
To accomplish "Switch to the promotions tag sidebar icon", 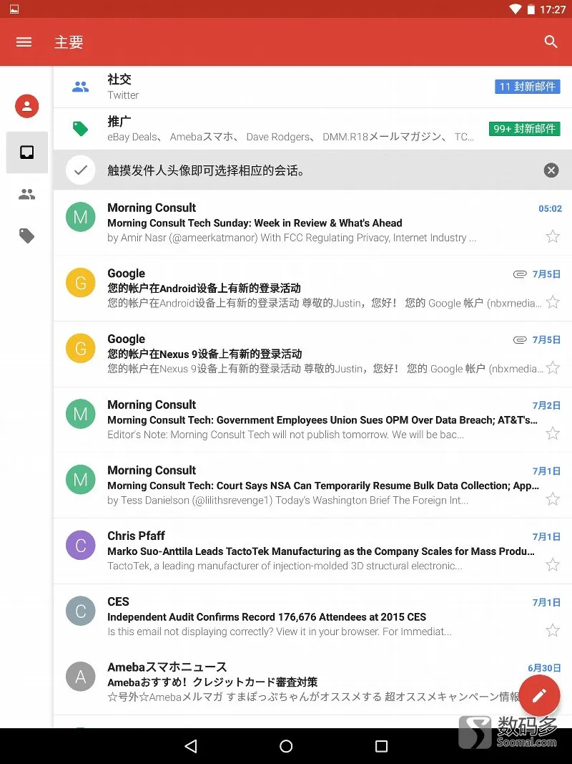I will [x=26, y=236].
